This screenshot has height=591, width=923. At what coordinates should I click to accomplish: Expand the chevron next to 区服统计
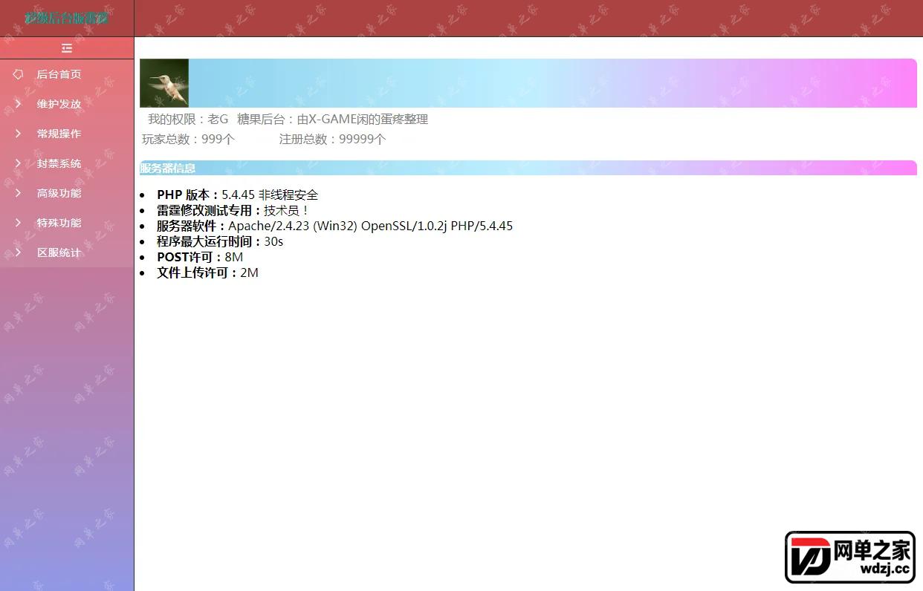tap(19, 252)
